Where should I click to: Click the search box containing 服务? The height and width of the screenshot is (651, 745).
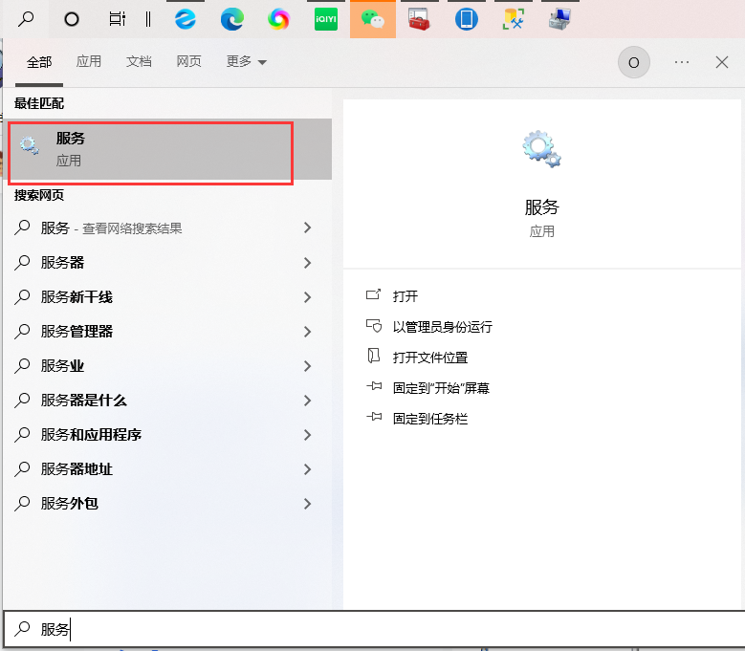coord(374,629)
